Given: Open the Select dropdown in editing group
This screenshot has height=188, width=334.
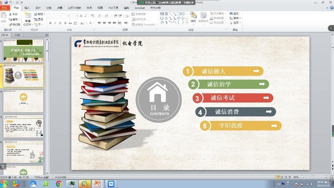Looking at the screenshot, I should tap(235, 23).
